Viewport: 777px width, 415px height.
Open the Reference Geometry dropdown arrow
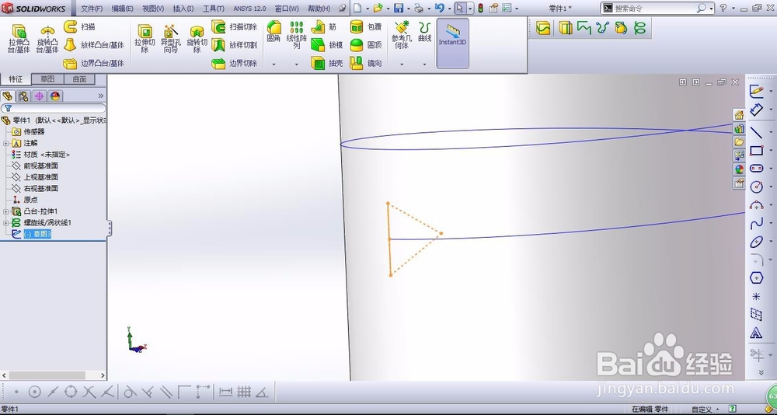[x=402, y=64]
